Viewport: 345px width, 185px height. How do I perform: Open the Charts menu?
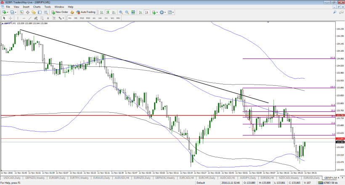point(37,7)
